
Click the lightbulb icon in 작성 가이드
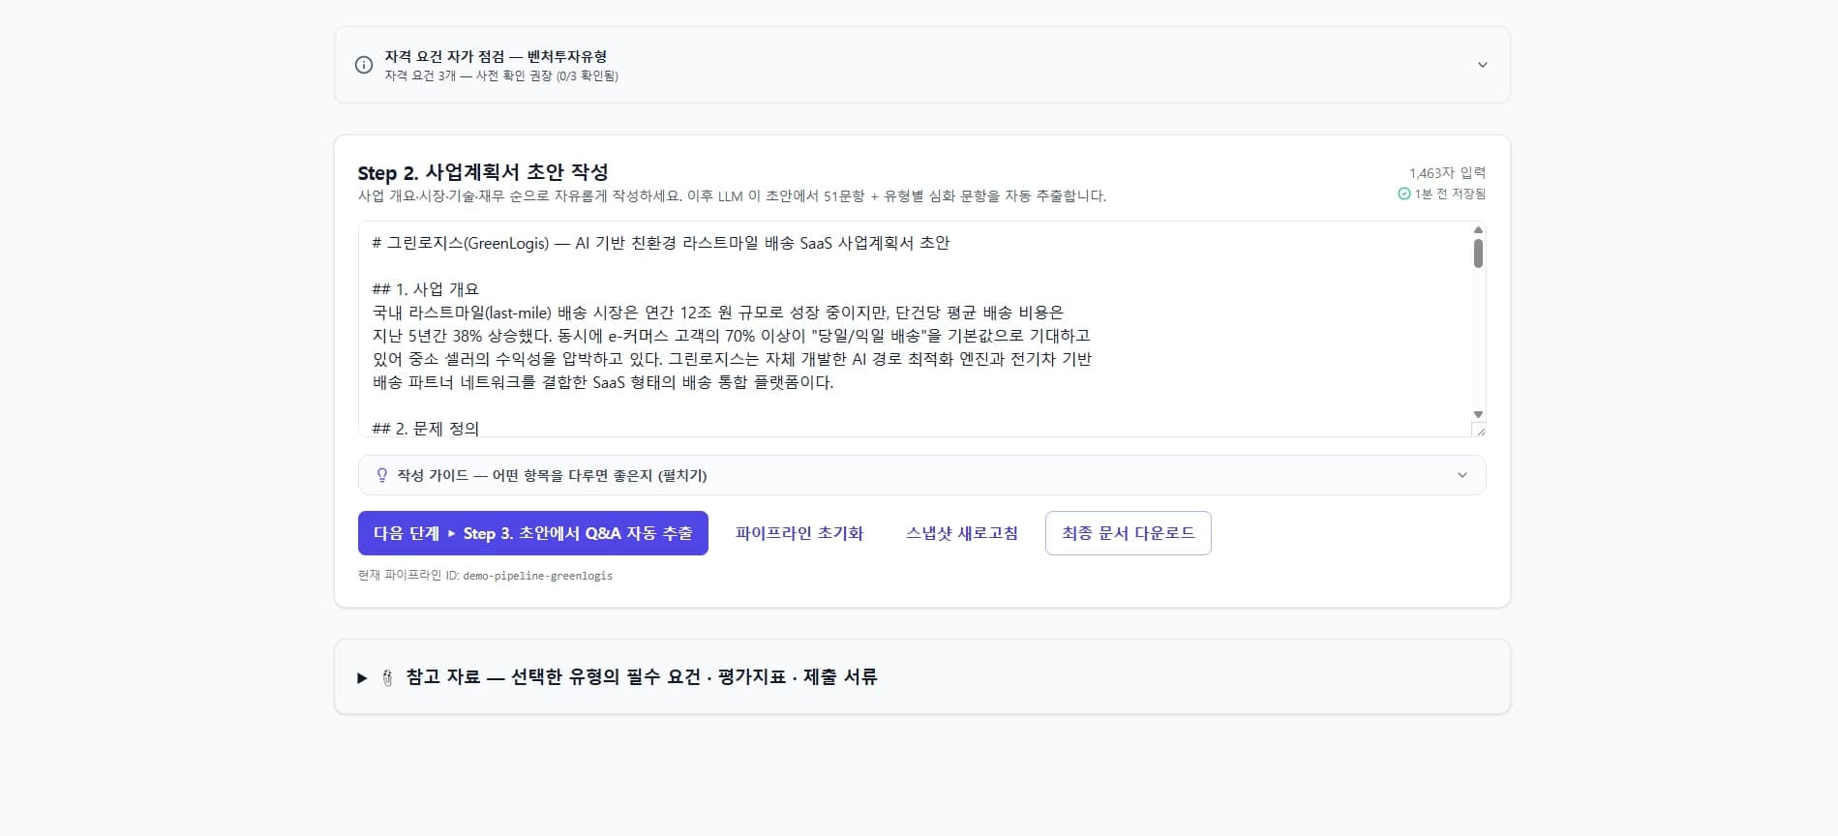[381, 475]
